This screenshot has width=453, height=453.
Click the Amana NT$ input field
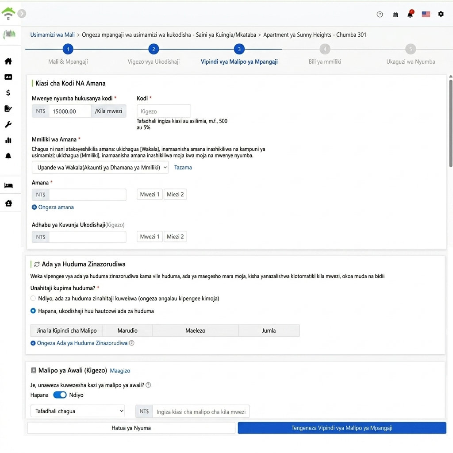point(88,195)
